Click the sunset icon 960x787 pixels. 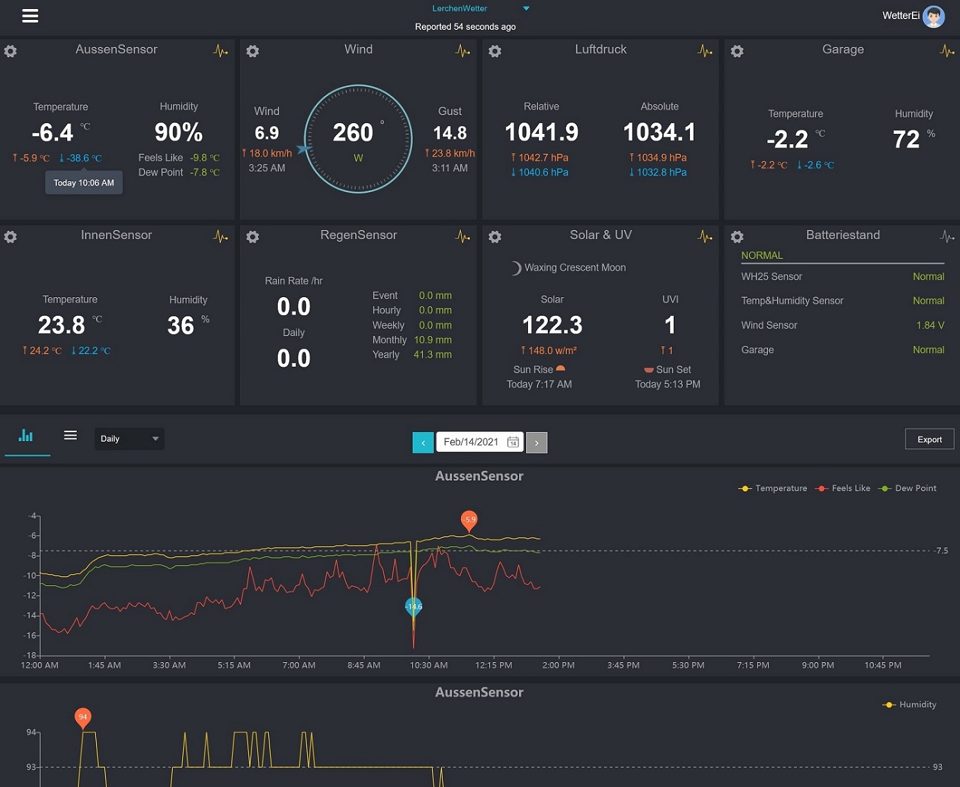pyautogui.click(x=648, y=369)
